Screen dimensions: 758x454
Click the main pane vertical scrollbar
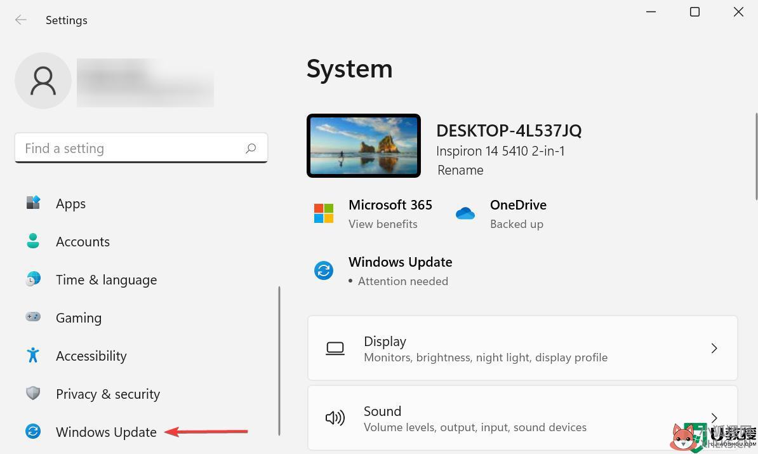tap(756, 156)
